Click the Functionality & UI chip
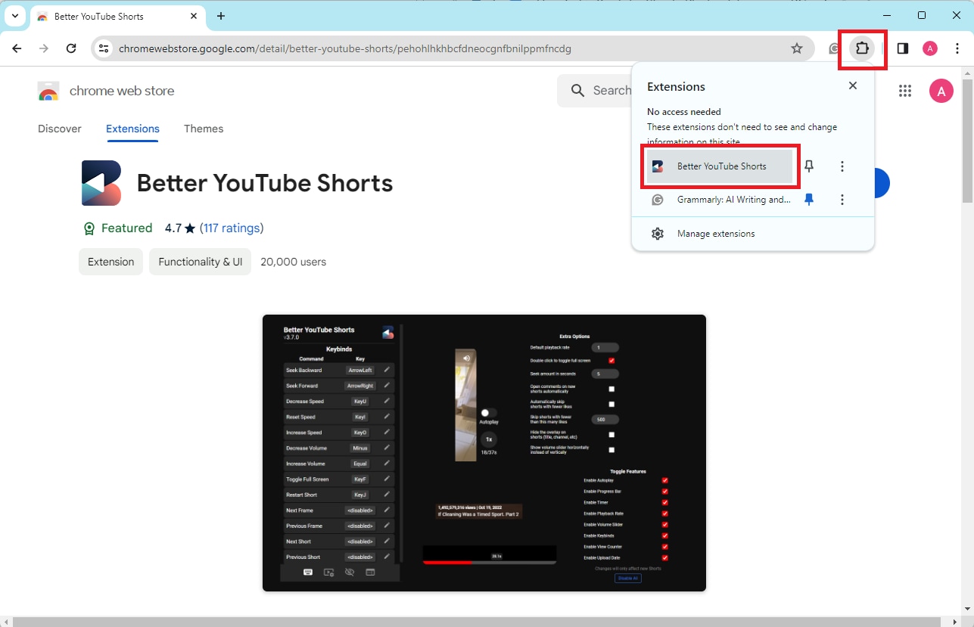Viewport: 974px width, 627px height. (201, 262)
